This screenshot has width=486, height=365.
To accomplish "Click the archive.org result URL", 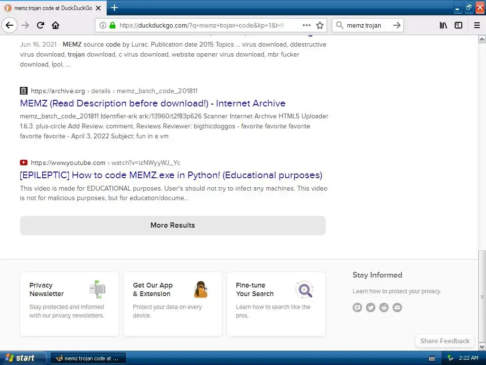I will [114, 91].
